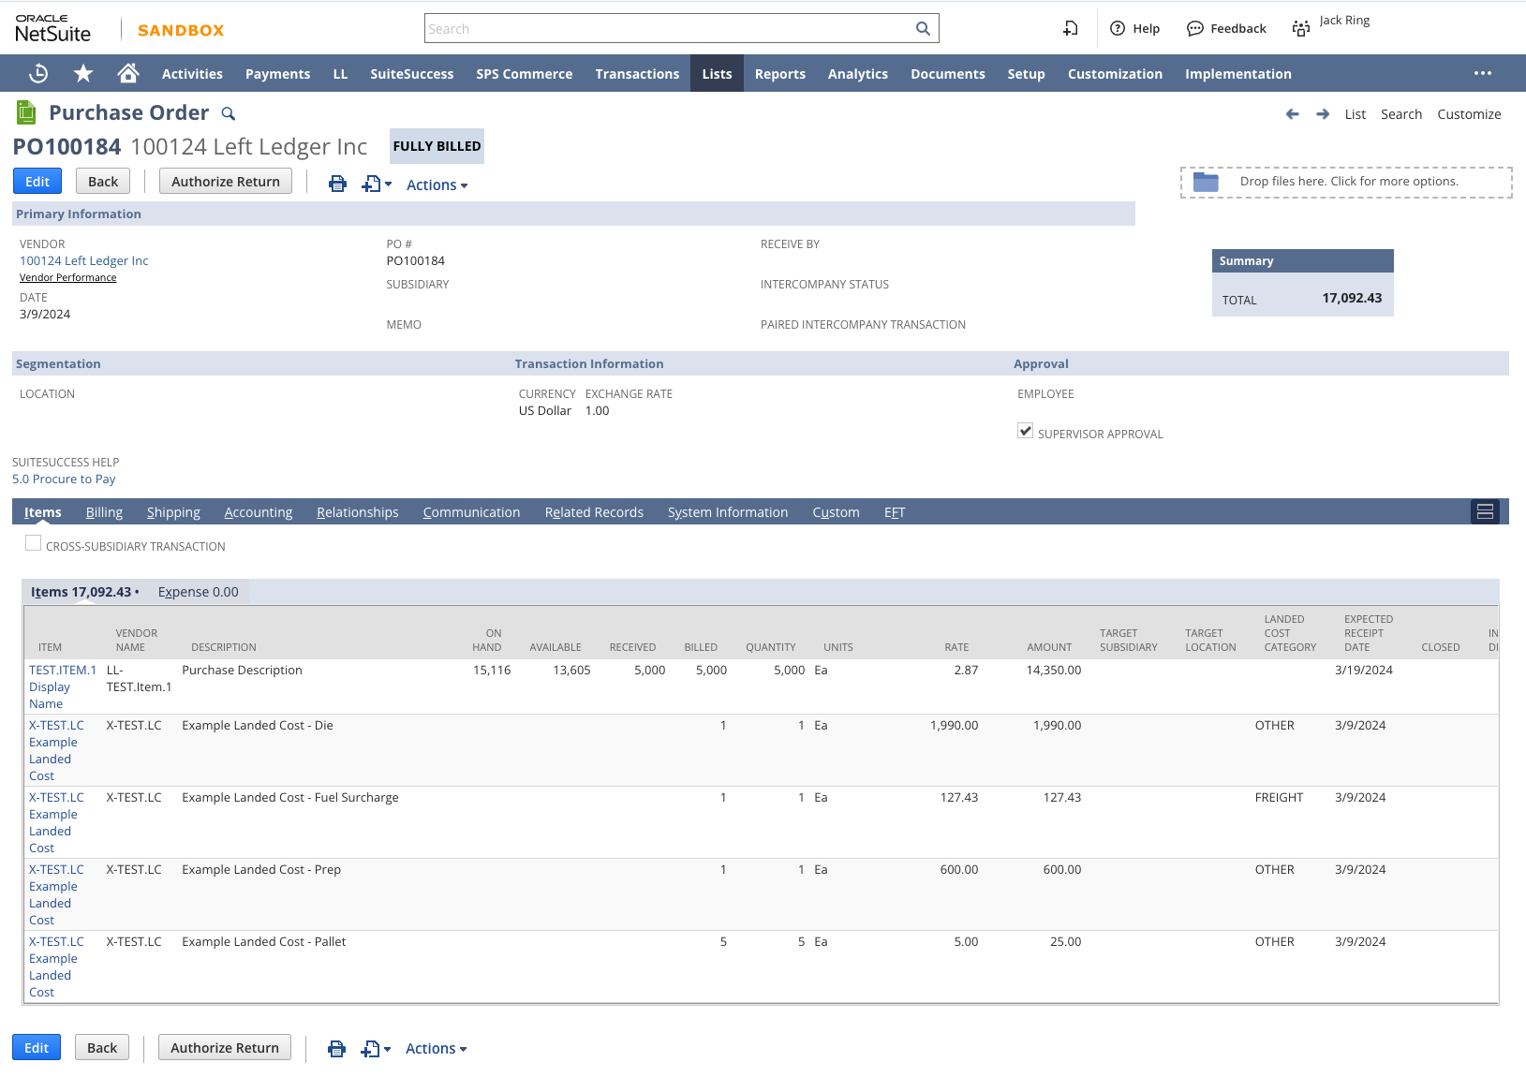Click the 3/19/2024 expected receipt date
Screen dimensions: 1526x1077
1364,671
